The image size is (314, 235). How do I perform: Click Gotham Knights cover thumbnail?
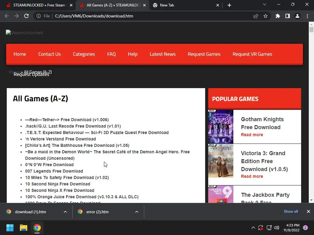pyautogui.click(x=221, y=126)
